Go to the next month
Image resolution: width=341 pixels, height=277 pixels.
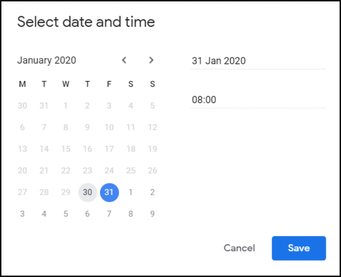(x=151, y=60)
